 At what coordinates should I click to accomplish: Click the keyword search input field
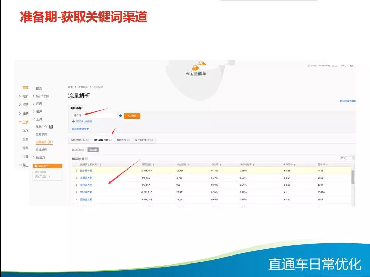point(94,115)
